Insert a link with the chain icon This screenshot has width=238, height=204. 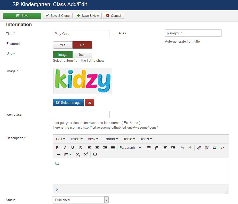coord(199,148)
